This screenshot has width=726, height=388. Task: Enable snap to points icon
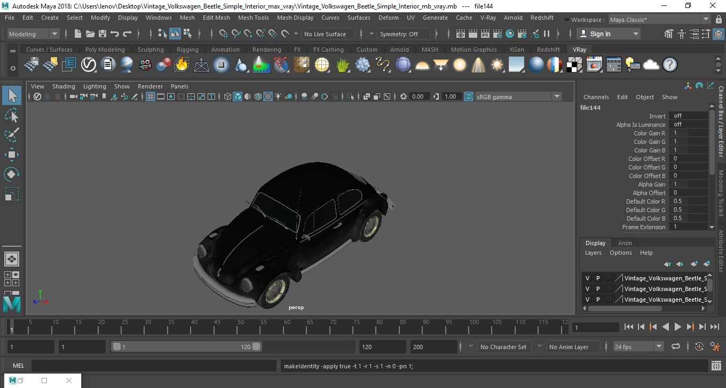[x=248, y=34]
